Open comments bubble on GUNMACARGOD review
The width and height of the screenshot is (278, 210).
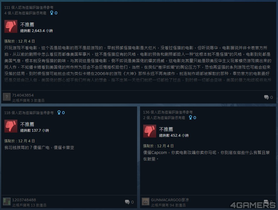click(x=266, y=201)
